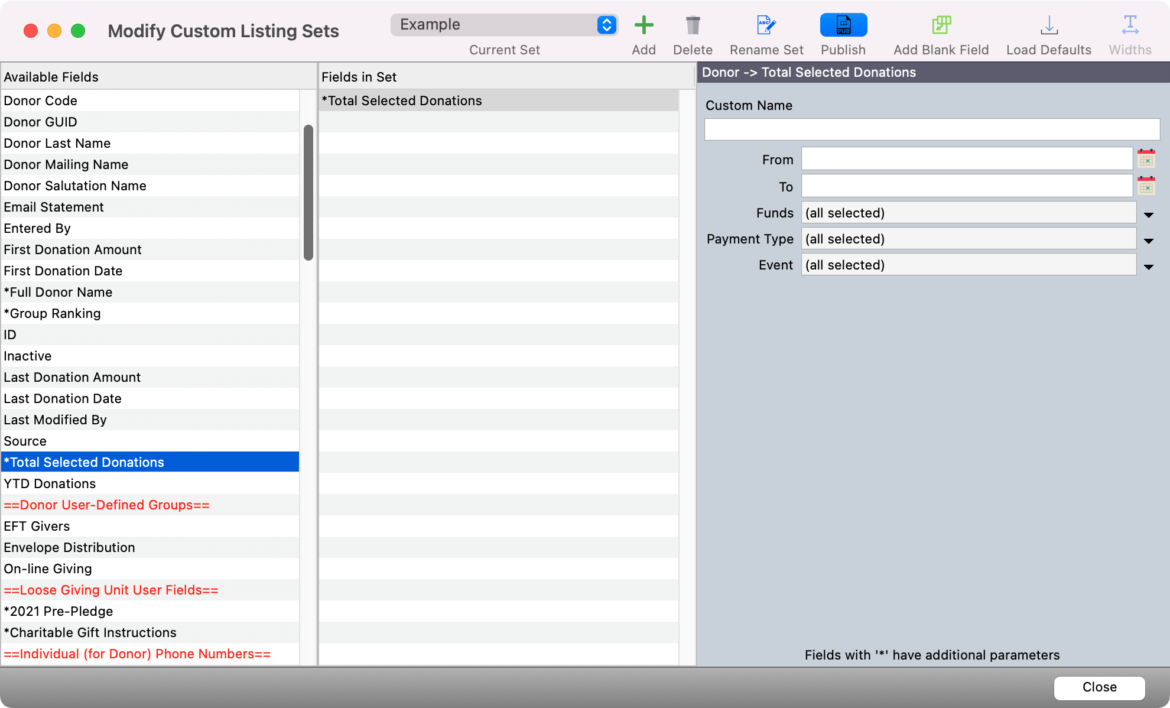Screen dimensions: 1170x708
Task: Select YTD Donations in Available Fields
Action: coord(50,484)
